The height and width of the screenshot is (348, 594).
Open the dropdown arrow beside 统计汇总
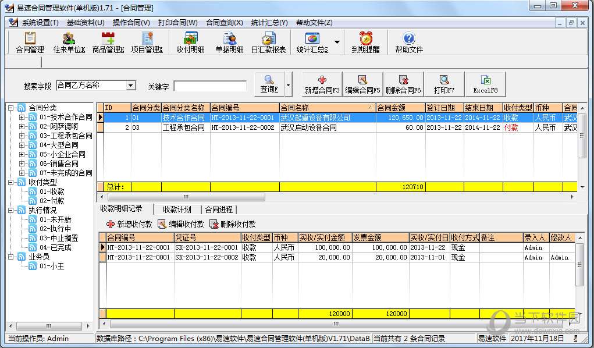point(337,42)
